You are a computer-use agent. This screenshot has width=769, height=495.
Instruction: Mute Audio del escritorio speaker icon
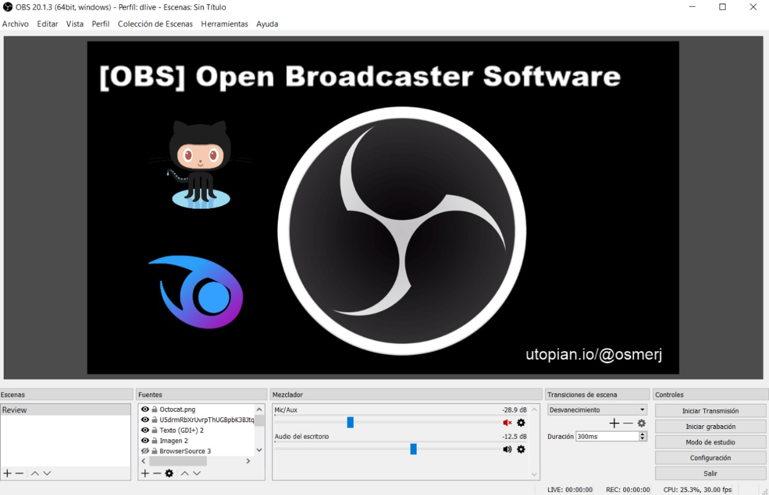[x=507, y=449]
